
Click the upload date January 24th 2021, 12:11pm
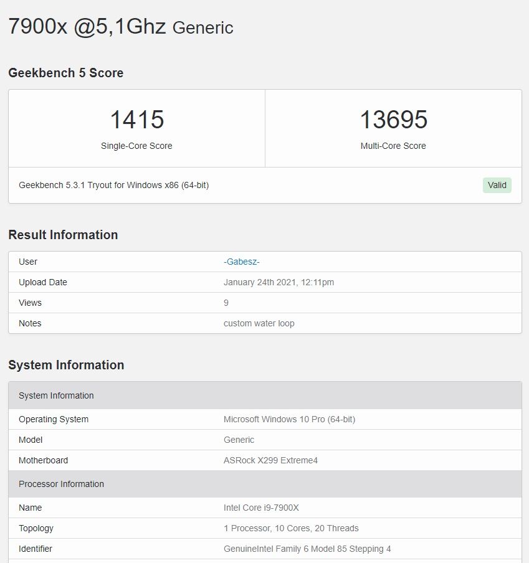coord(279,282)
